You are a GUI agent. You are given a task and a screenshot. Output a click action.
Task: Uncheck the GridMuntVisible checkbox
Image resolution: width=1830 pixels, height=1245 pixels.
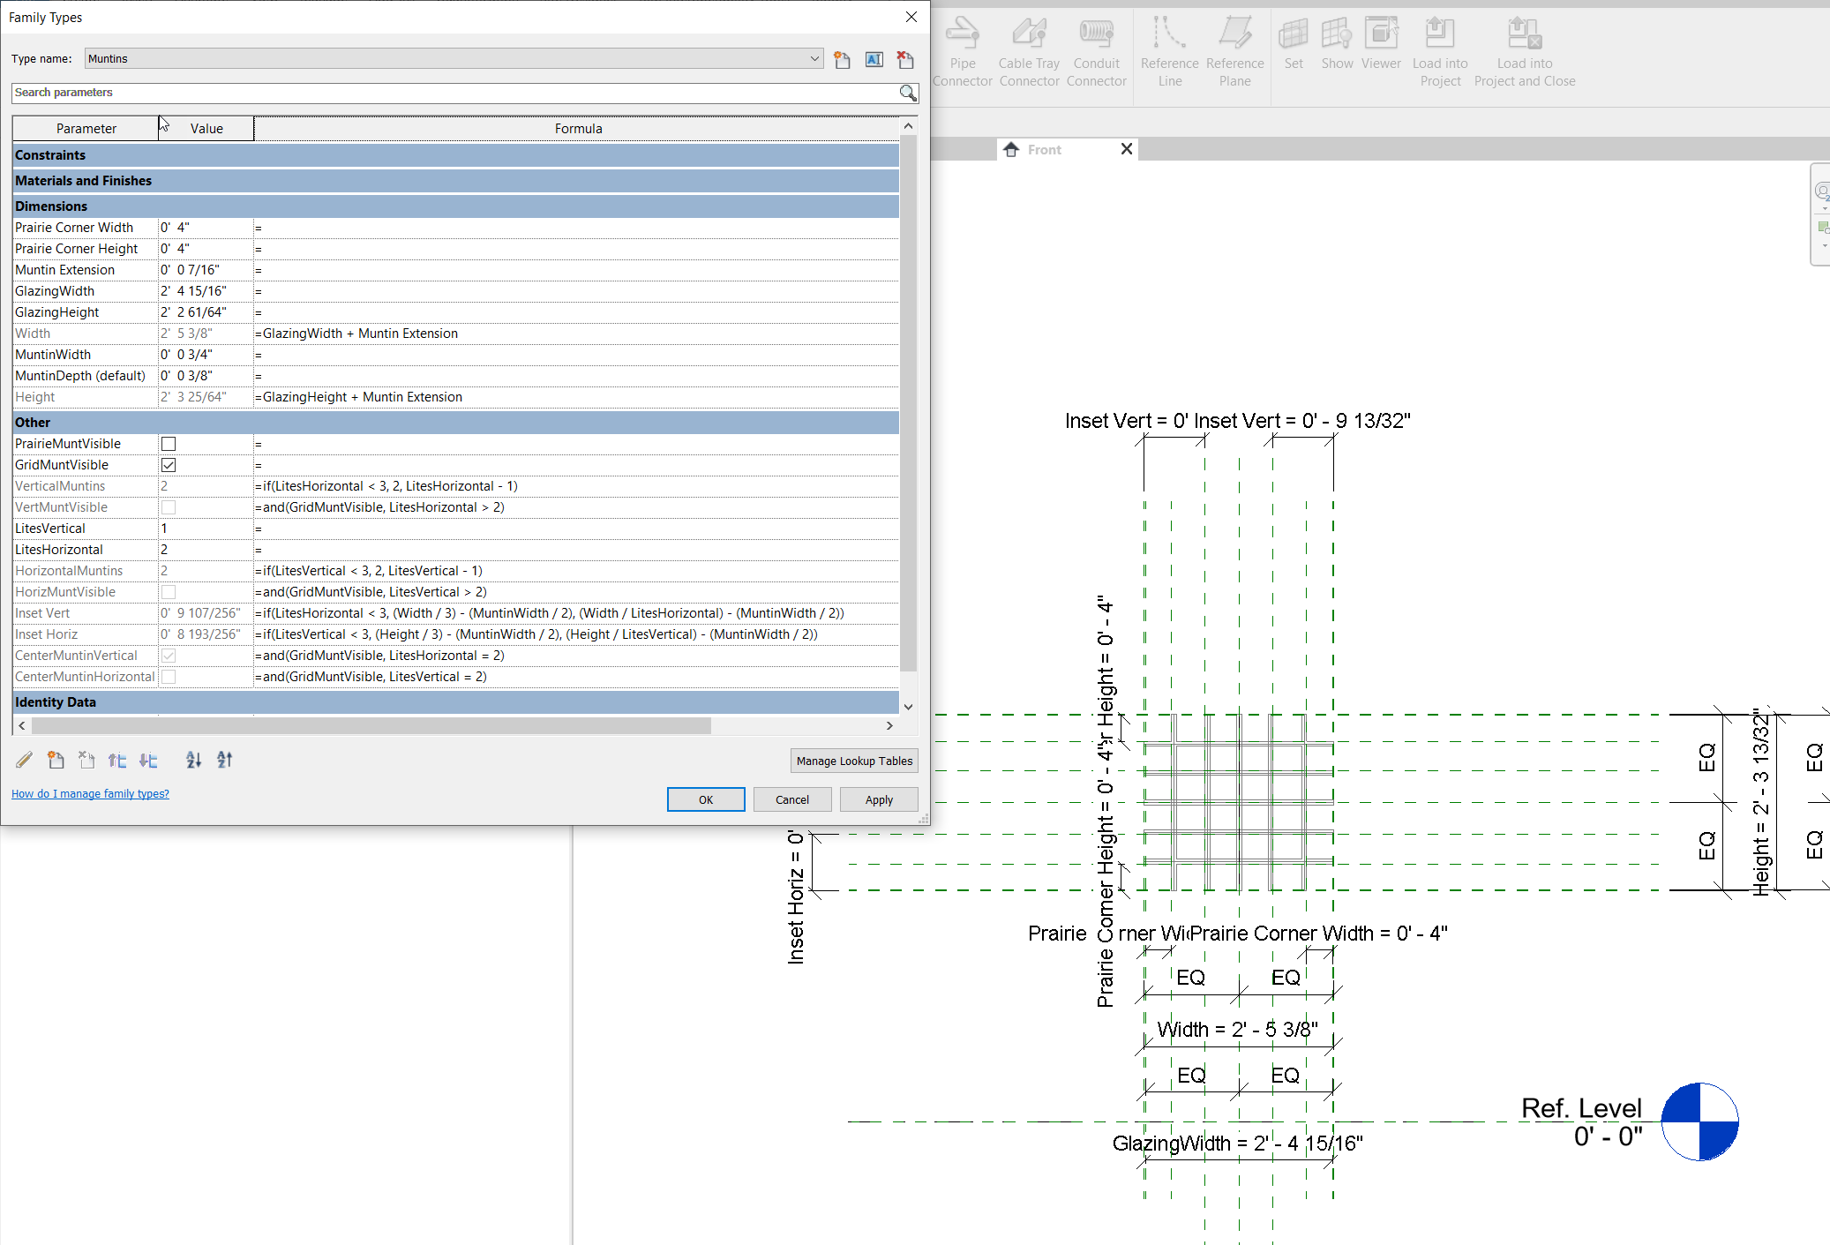[x=169, y=465]
